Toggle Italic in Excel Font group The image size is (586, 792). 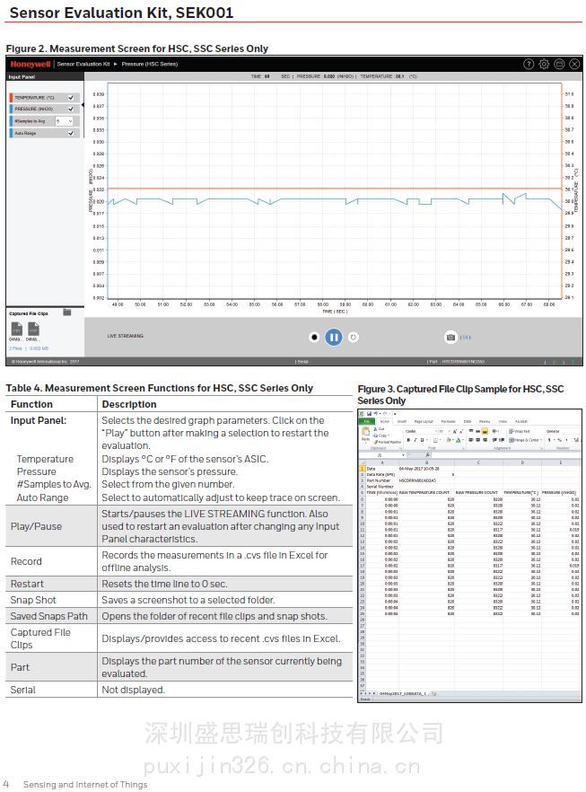[x=415, y=440]
